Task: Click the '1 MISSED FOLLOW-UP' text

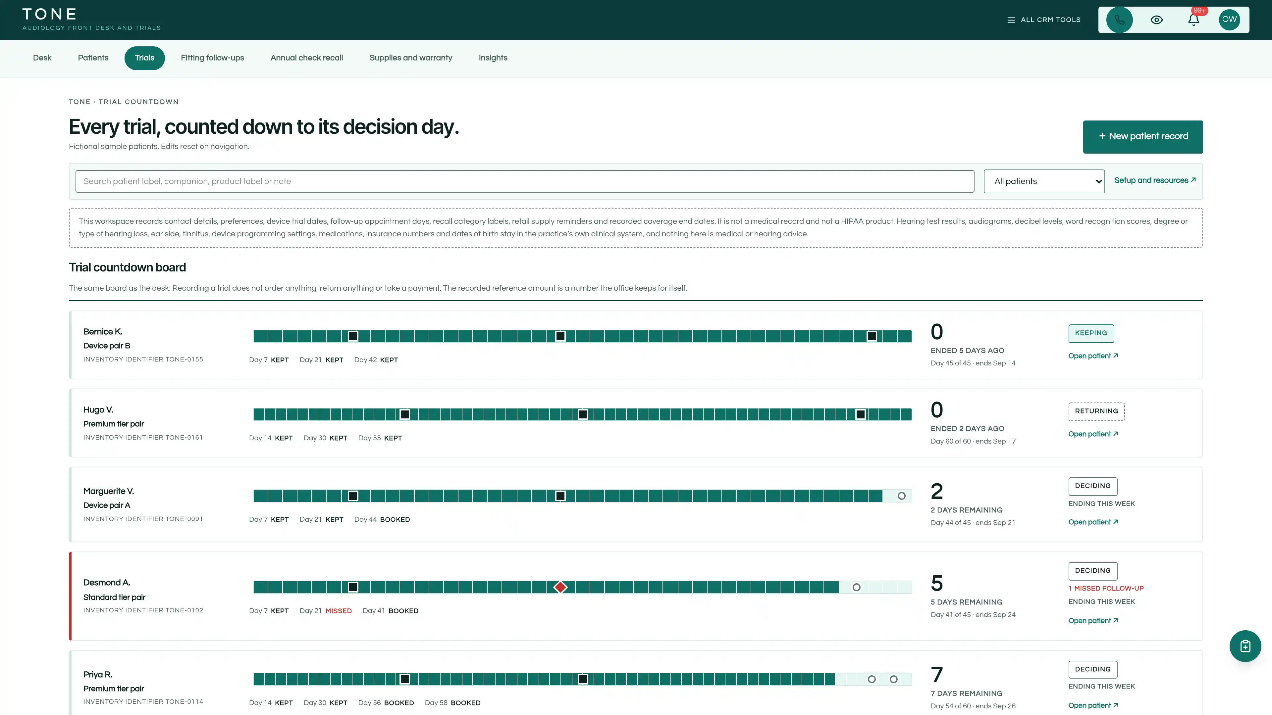Action: tap(1106, 588)
